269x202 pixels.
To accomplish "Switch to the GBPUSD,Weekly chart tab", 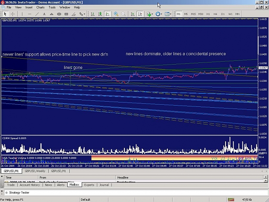I will pos(35,171).
